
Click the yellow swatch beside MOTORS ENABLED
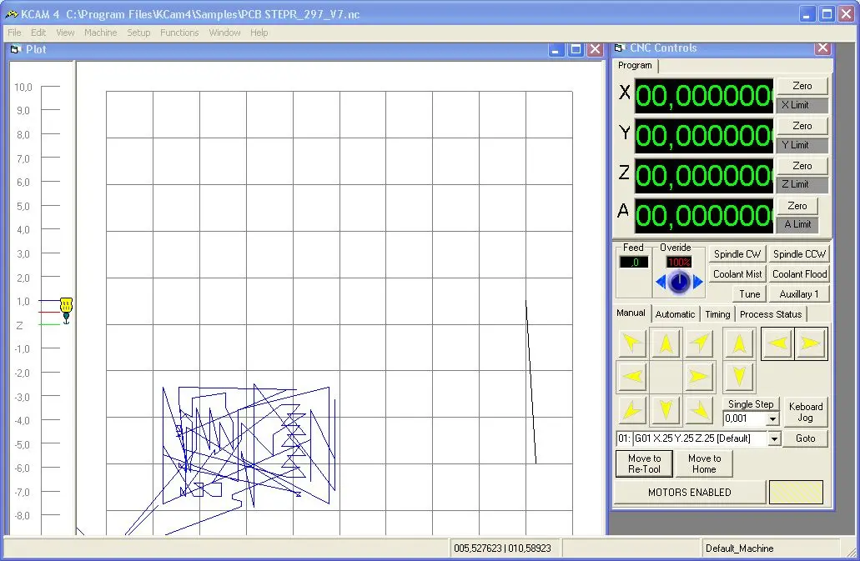796,492
